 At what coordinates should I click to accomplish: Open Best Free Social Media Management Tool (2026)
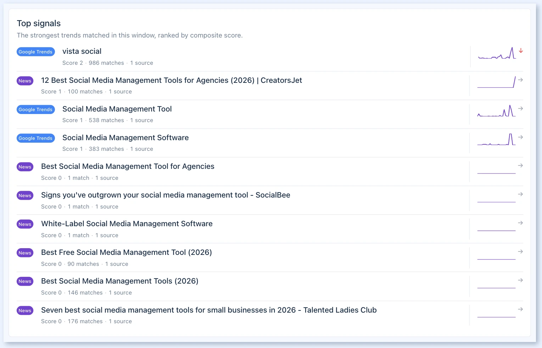pos(127,252)
